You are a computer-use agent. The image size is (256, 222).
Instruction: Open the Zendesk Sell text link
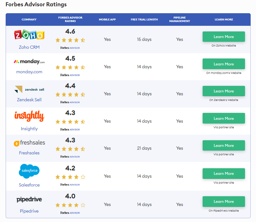pos(29,100)
